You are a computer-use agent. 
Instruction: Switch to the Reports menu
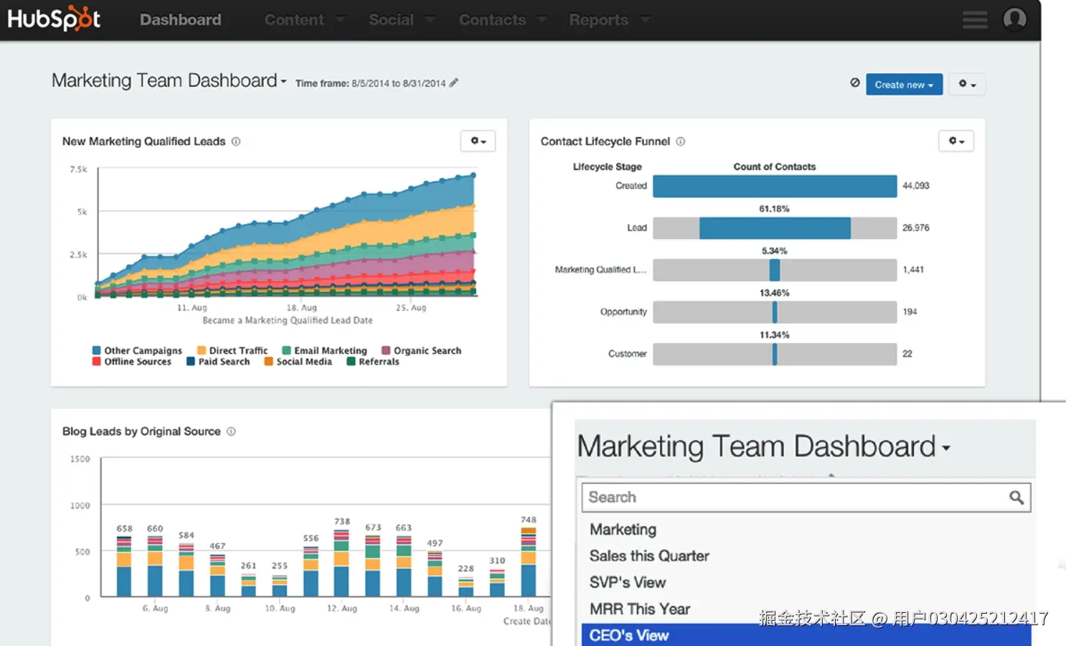(599, 19)
